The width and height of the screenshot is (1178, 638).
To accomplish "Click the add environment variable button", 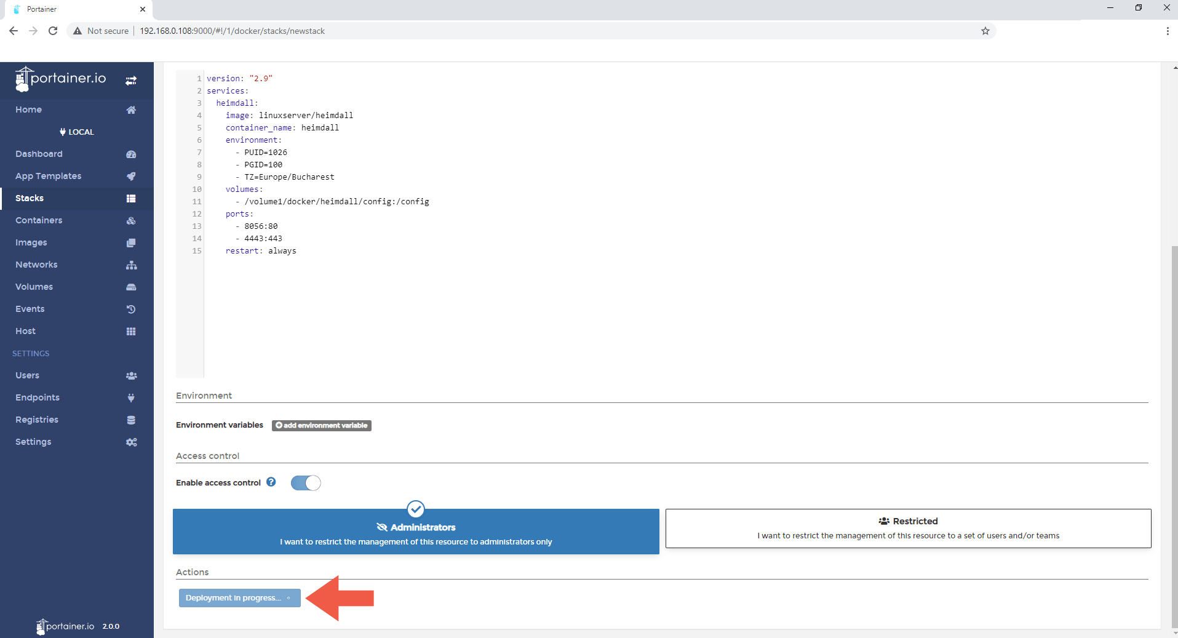I will (x=321, y=425).
